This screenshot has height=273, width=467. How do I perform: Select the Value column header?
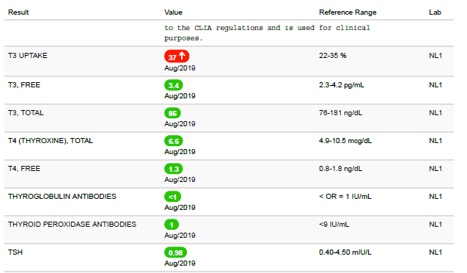point(173,12)
